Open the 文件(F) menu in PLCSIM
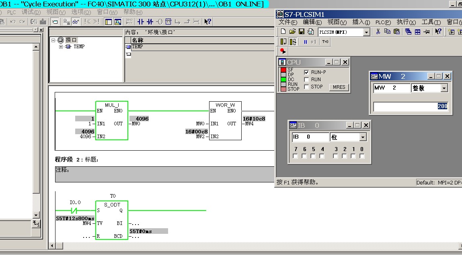The image size is (462, 270). point(288,22)
